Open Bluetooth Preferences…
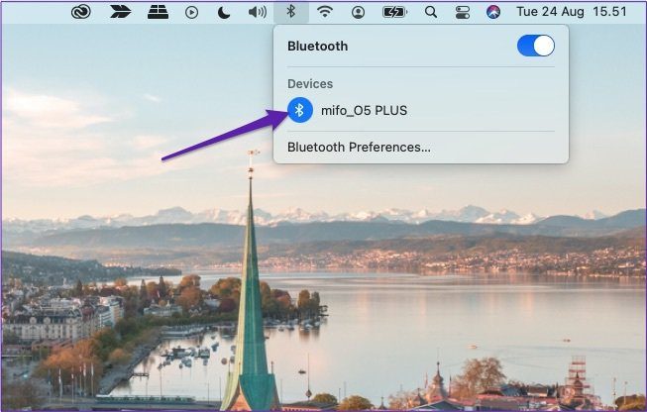The image size is (647, 412). tap(359, 148)
